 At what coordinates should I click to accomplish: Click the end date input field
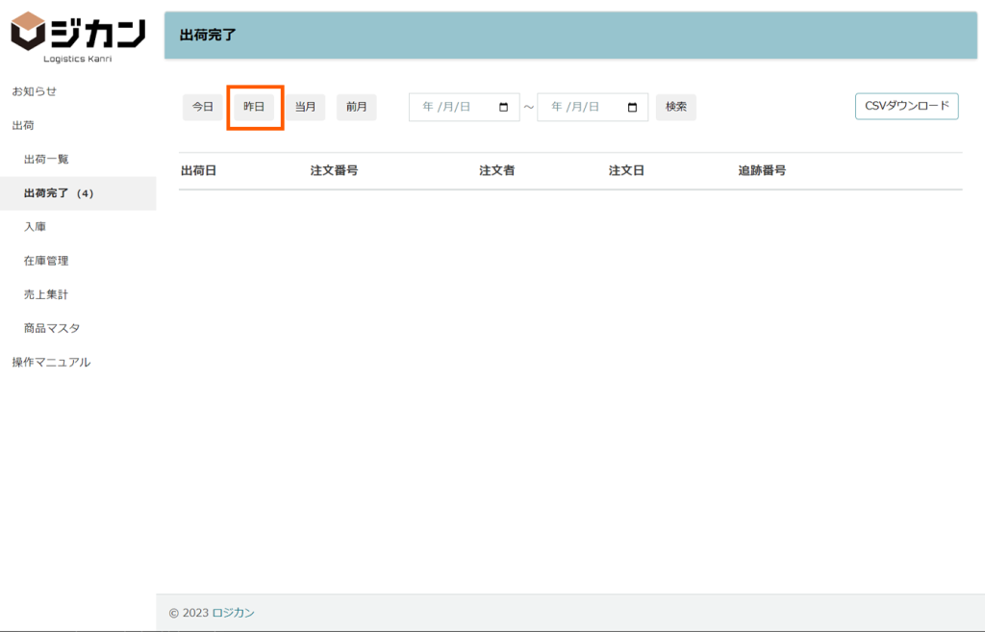click(x=580, y=108)
